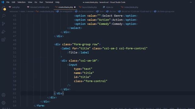Select the create.blade.php tab

pyautogui.click(x=66, y=7)
